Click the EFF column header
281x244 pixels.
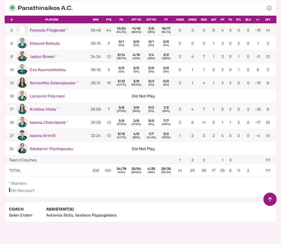tap(268, 20)
